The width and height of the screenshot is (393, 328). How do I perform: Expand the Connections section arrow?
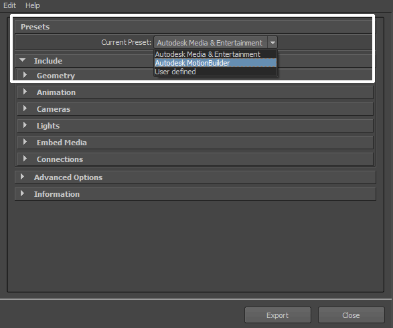(x=25, y=159)
